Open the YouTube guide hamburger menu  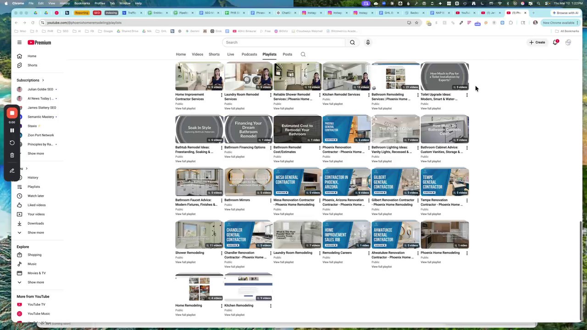[x=19, y=43]
